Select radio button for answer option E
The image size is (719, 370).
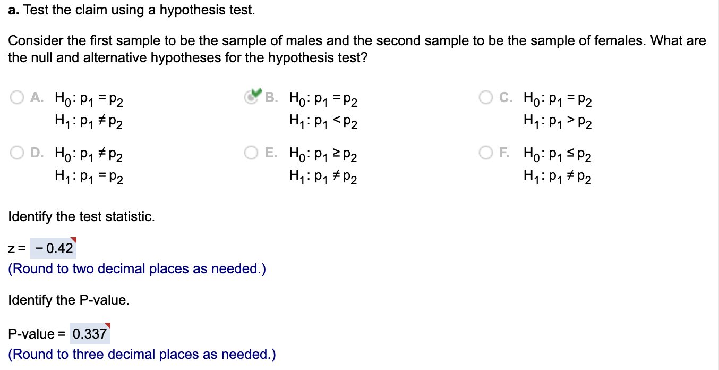(x=251, y=153)
